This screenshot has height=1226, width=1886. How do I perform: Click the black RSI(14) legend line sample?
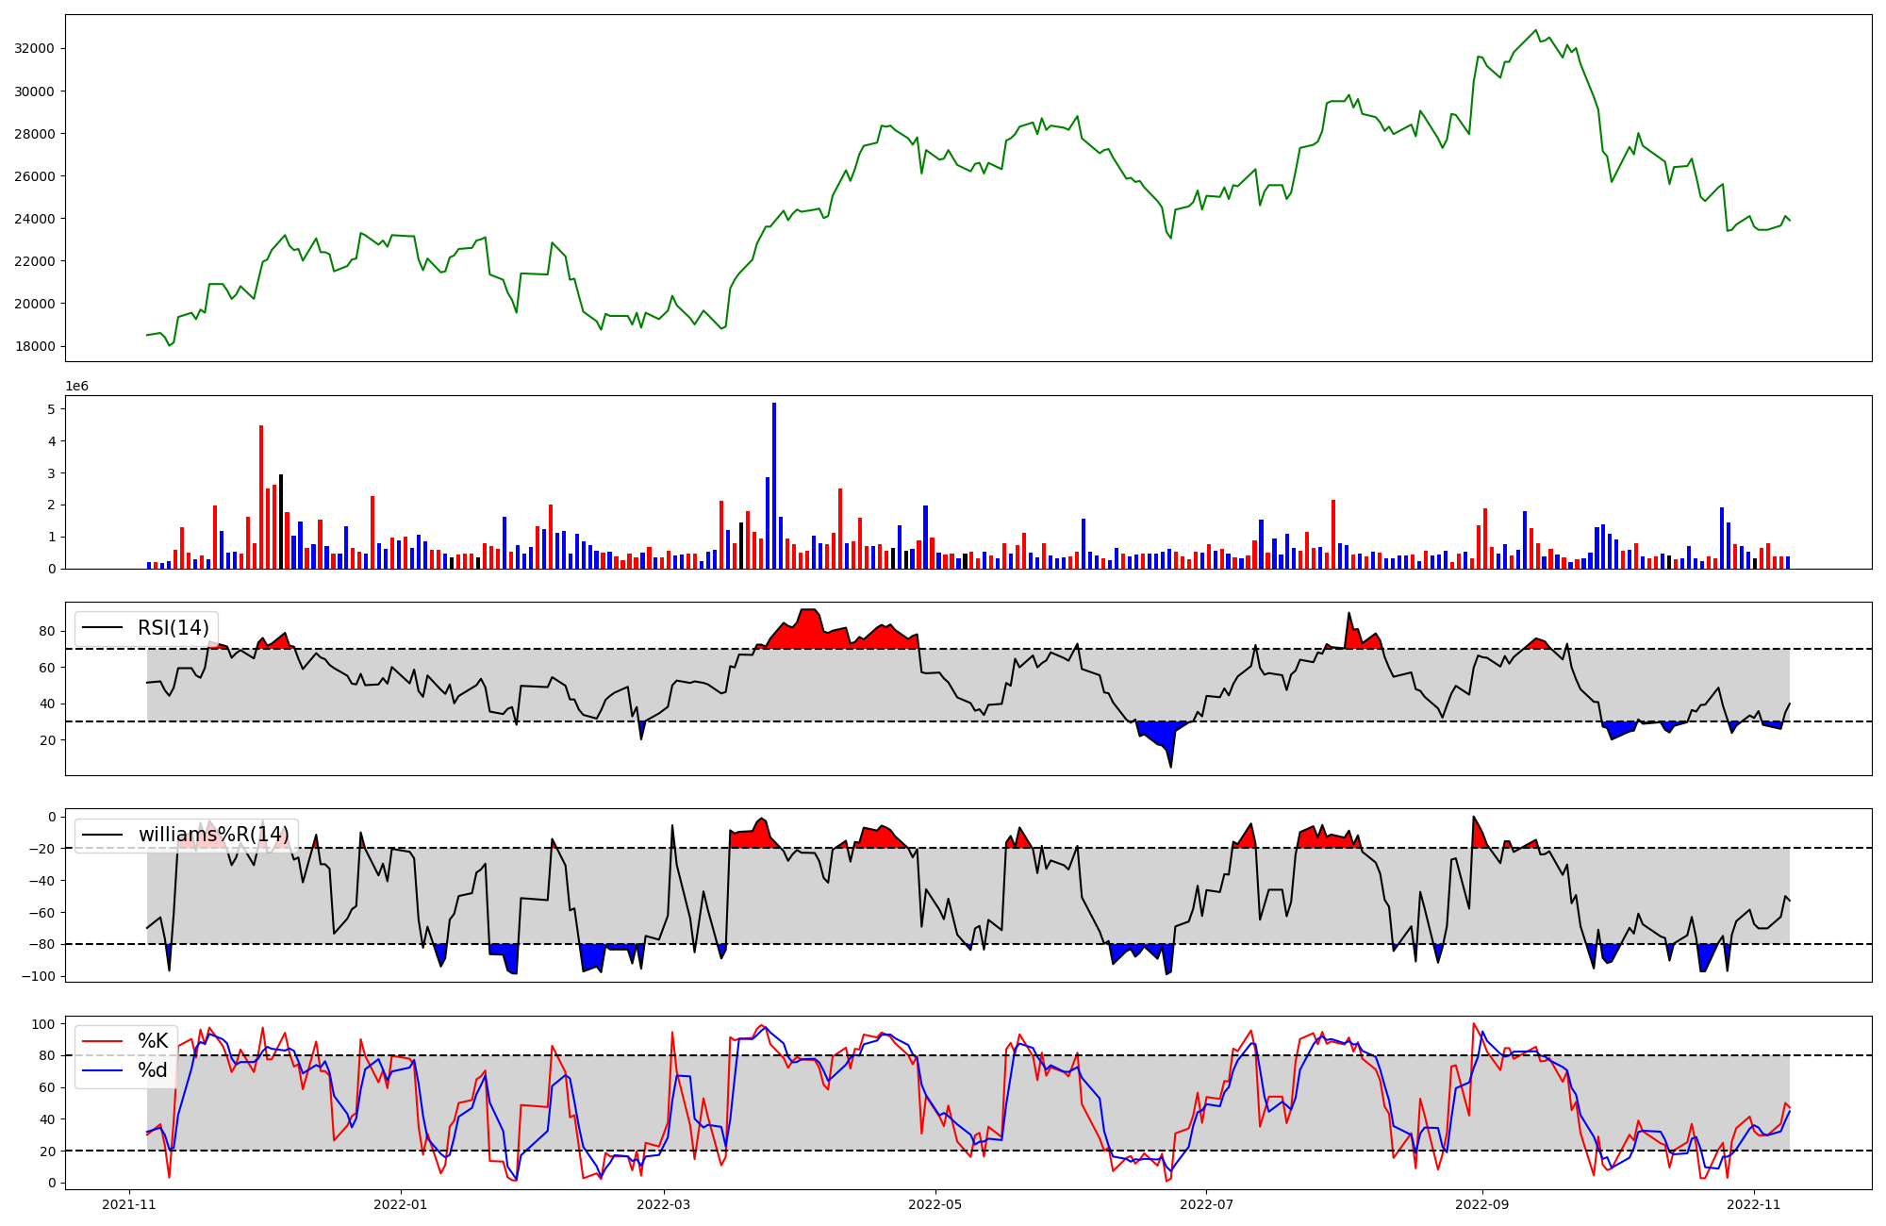[103, 628]
